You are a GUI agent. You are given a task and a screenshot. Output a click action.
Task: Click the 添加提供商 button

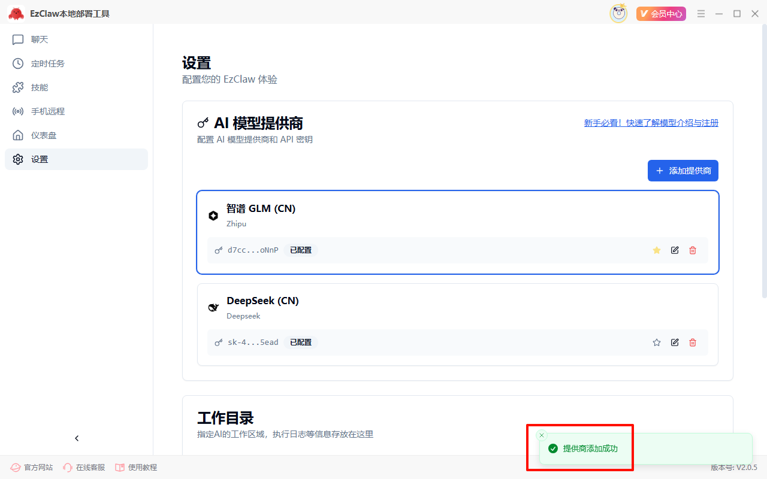[x=683, y=171]
